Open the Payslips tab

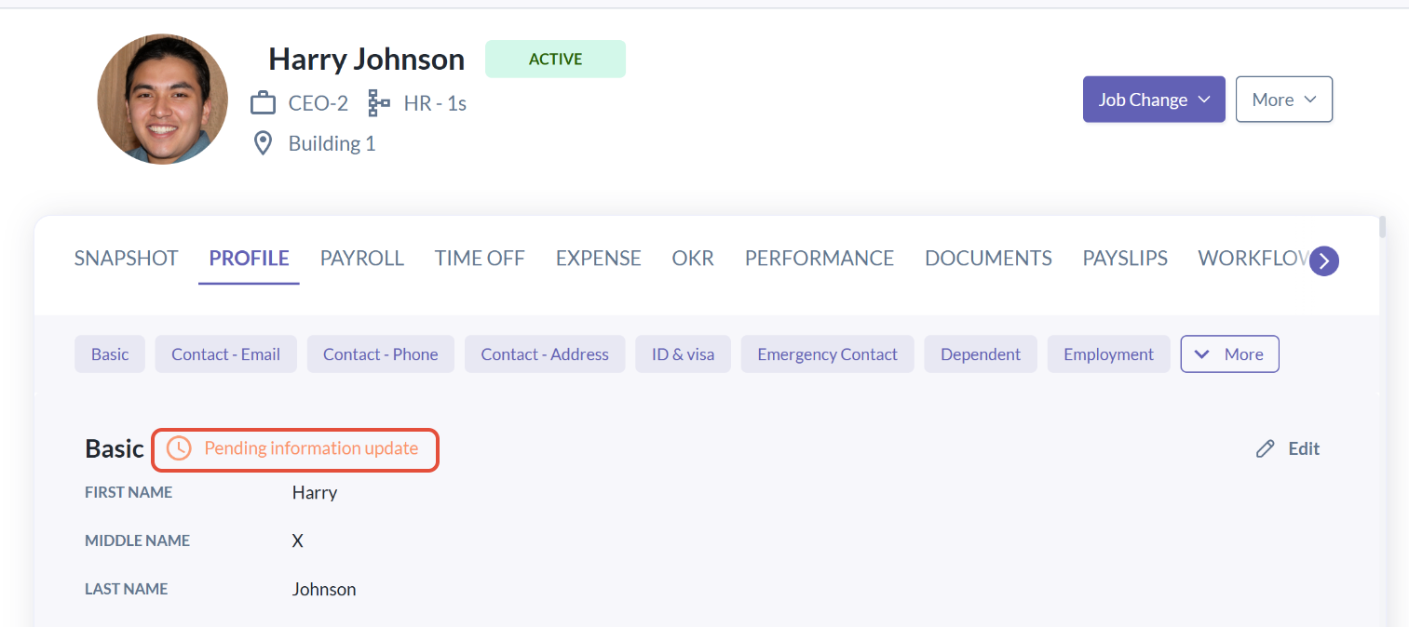[1125, 258]
